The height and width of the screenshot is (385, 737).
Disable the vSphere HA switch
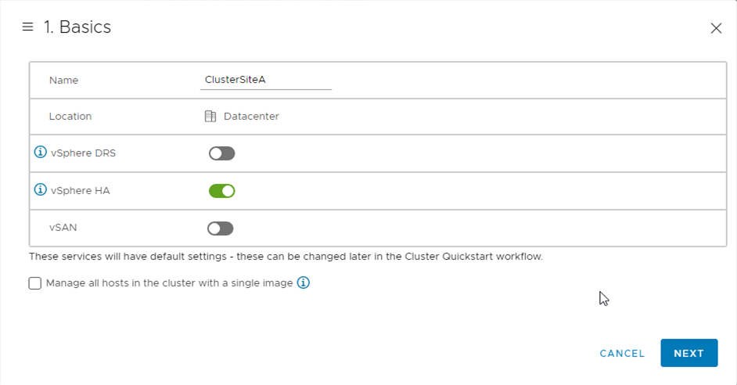click(221, 191)
